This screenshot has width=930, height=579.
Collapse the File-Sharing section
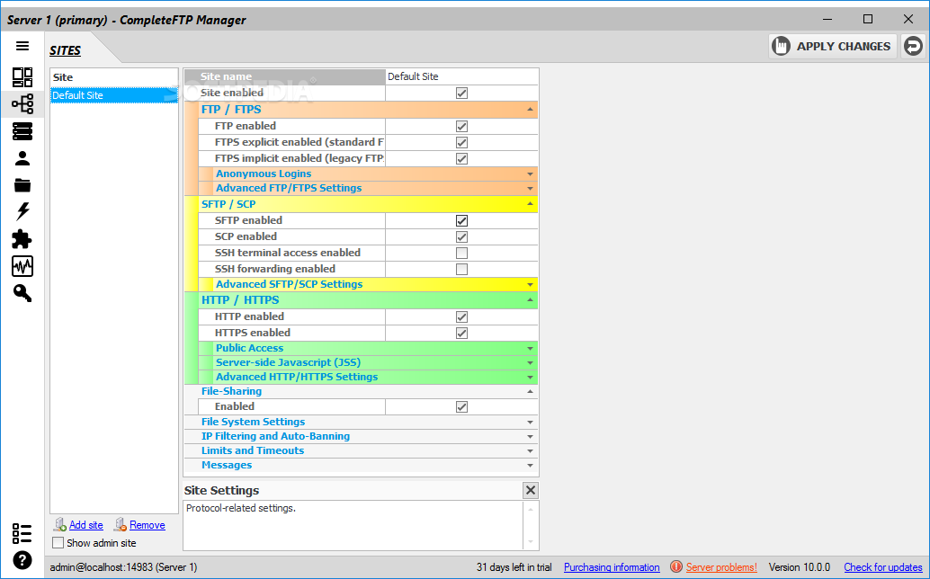coord(530,392)
